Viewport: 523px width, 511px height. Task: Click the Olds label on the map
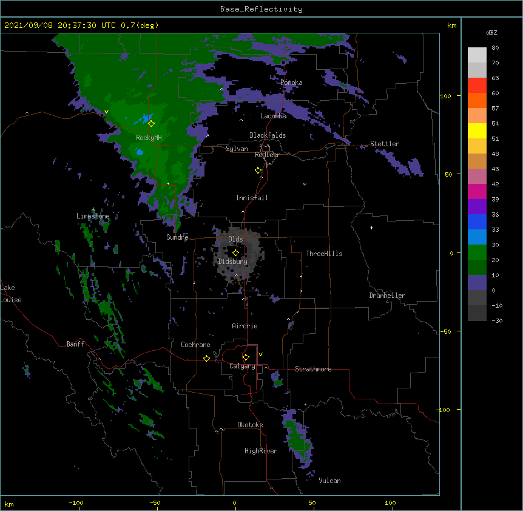[x=235, y=239]
